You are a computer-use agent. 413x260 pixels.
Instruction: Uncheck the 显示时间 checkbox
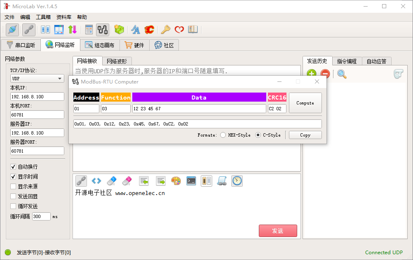[x=13, y=176]
